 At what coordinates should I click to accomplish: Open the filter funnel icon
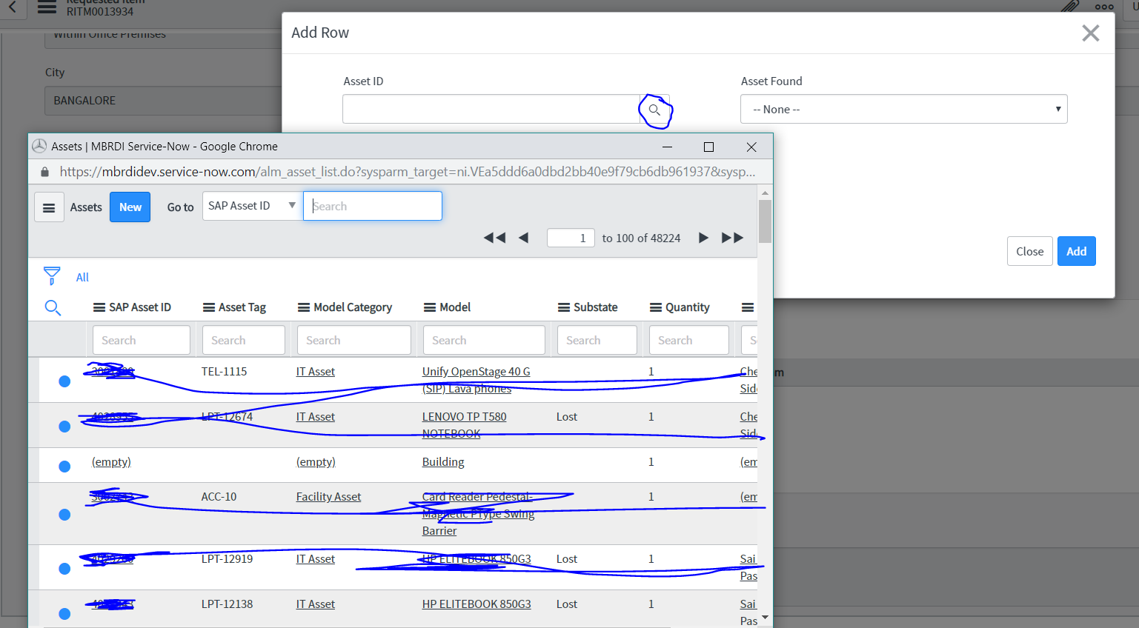coord(52,276)
